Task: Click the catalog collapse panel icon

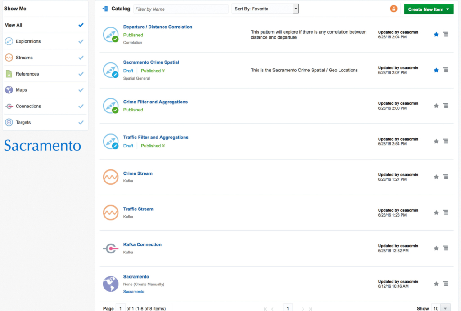Action: click(x=105, y=9)
